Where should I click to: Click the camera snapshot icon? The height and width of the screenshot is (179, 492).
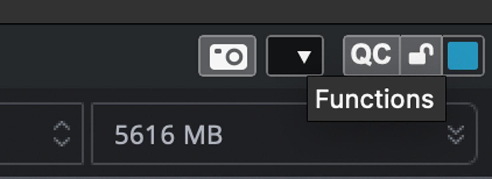coord(227,56)
